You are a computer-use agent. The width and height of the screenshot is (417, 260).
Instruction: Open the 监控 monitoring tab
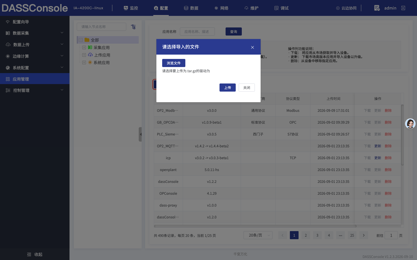tap(131, 8)
